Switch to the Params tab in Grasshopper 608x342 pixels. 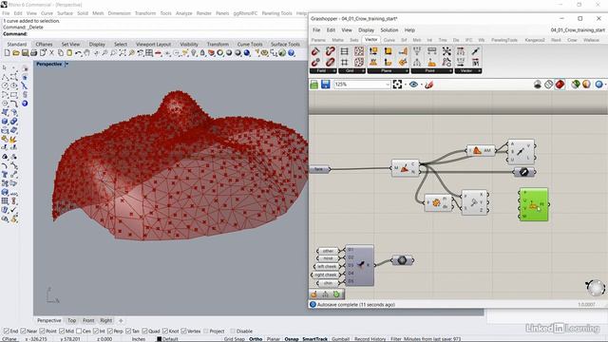[x=318, y=40]
